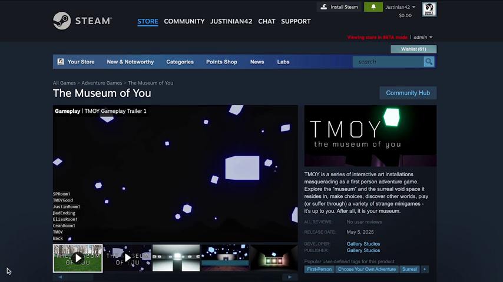Click The Museum of You breadcrumb
The height and width of the screenshot is (282, 503).
[150, 83]
